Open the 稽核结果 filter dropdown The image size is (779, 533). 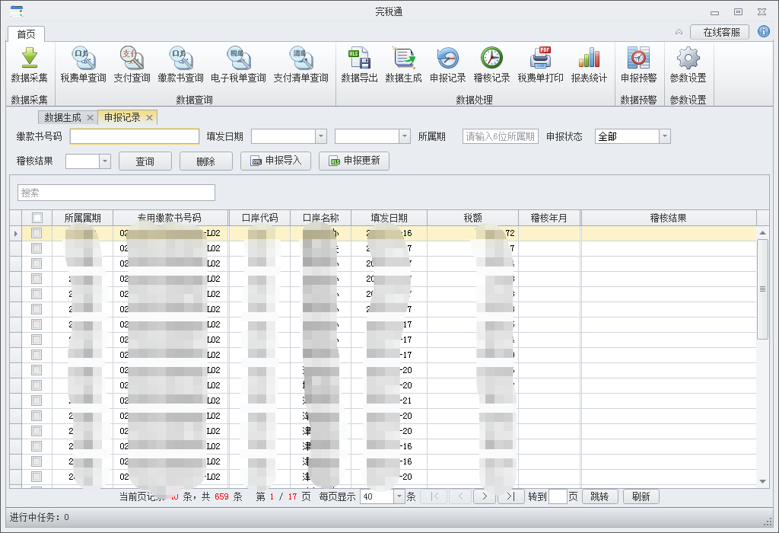104,161
